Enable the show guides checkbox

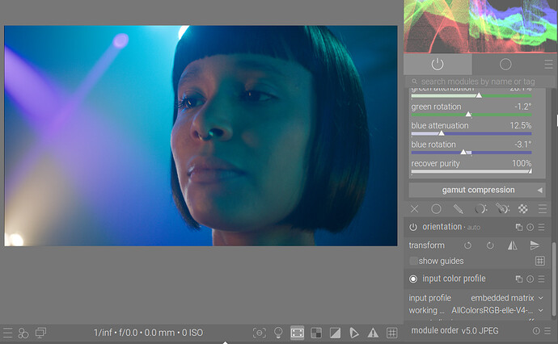tap(414, 261)
